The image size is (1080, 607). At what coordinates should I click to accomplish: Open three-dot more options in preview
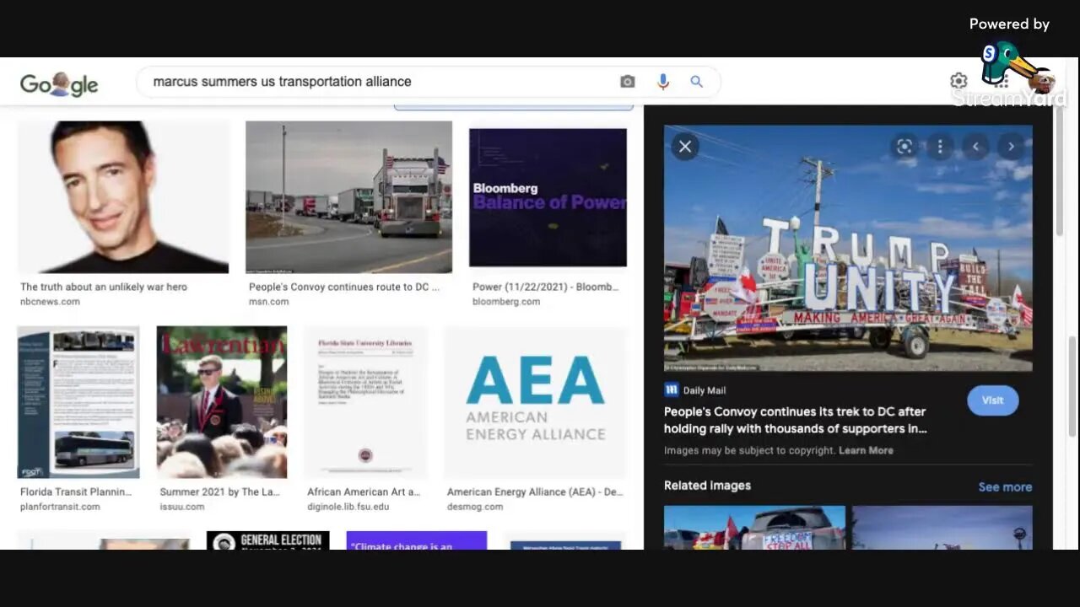point(940,147)
